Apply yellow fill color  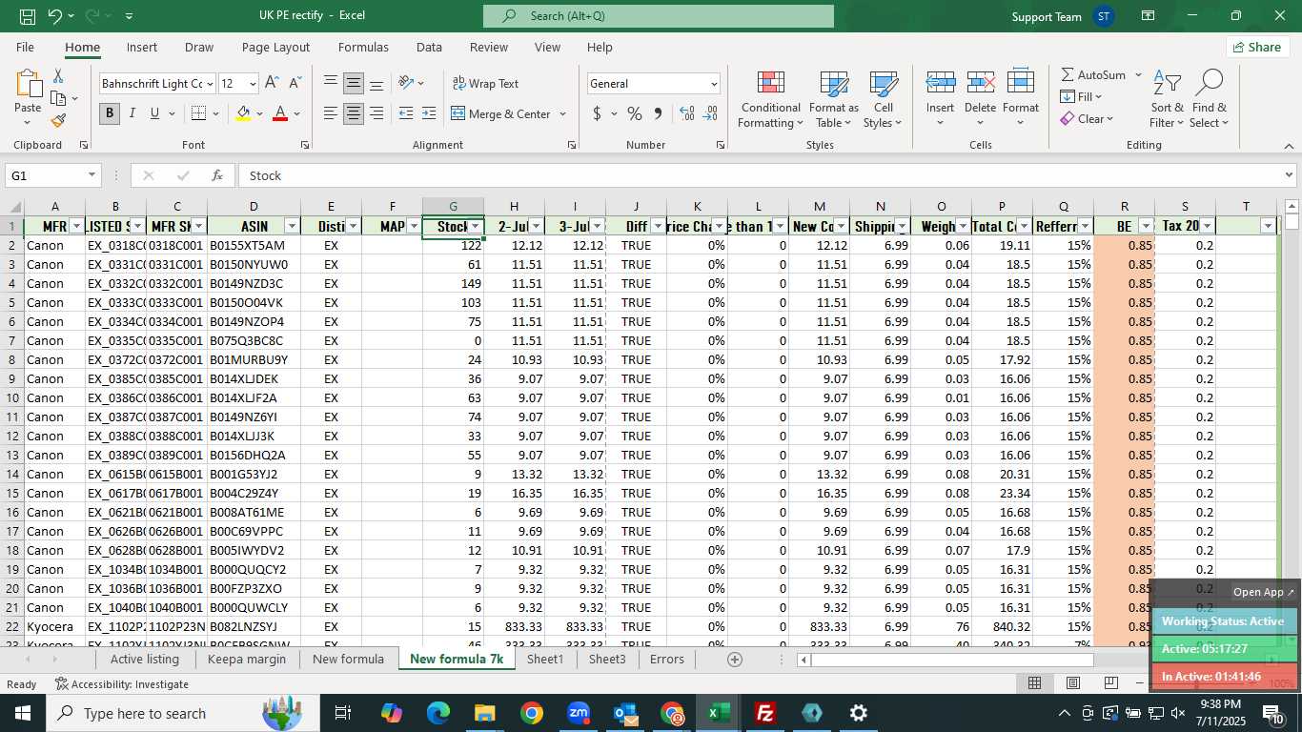243,113
